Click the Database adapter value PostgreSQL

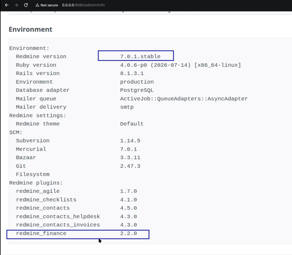(137, 90)
